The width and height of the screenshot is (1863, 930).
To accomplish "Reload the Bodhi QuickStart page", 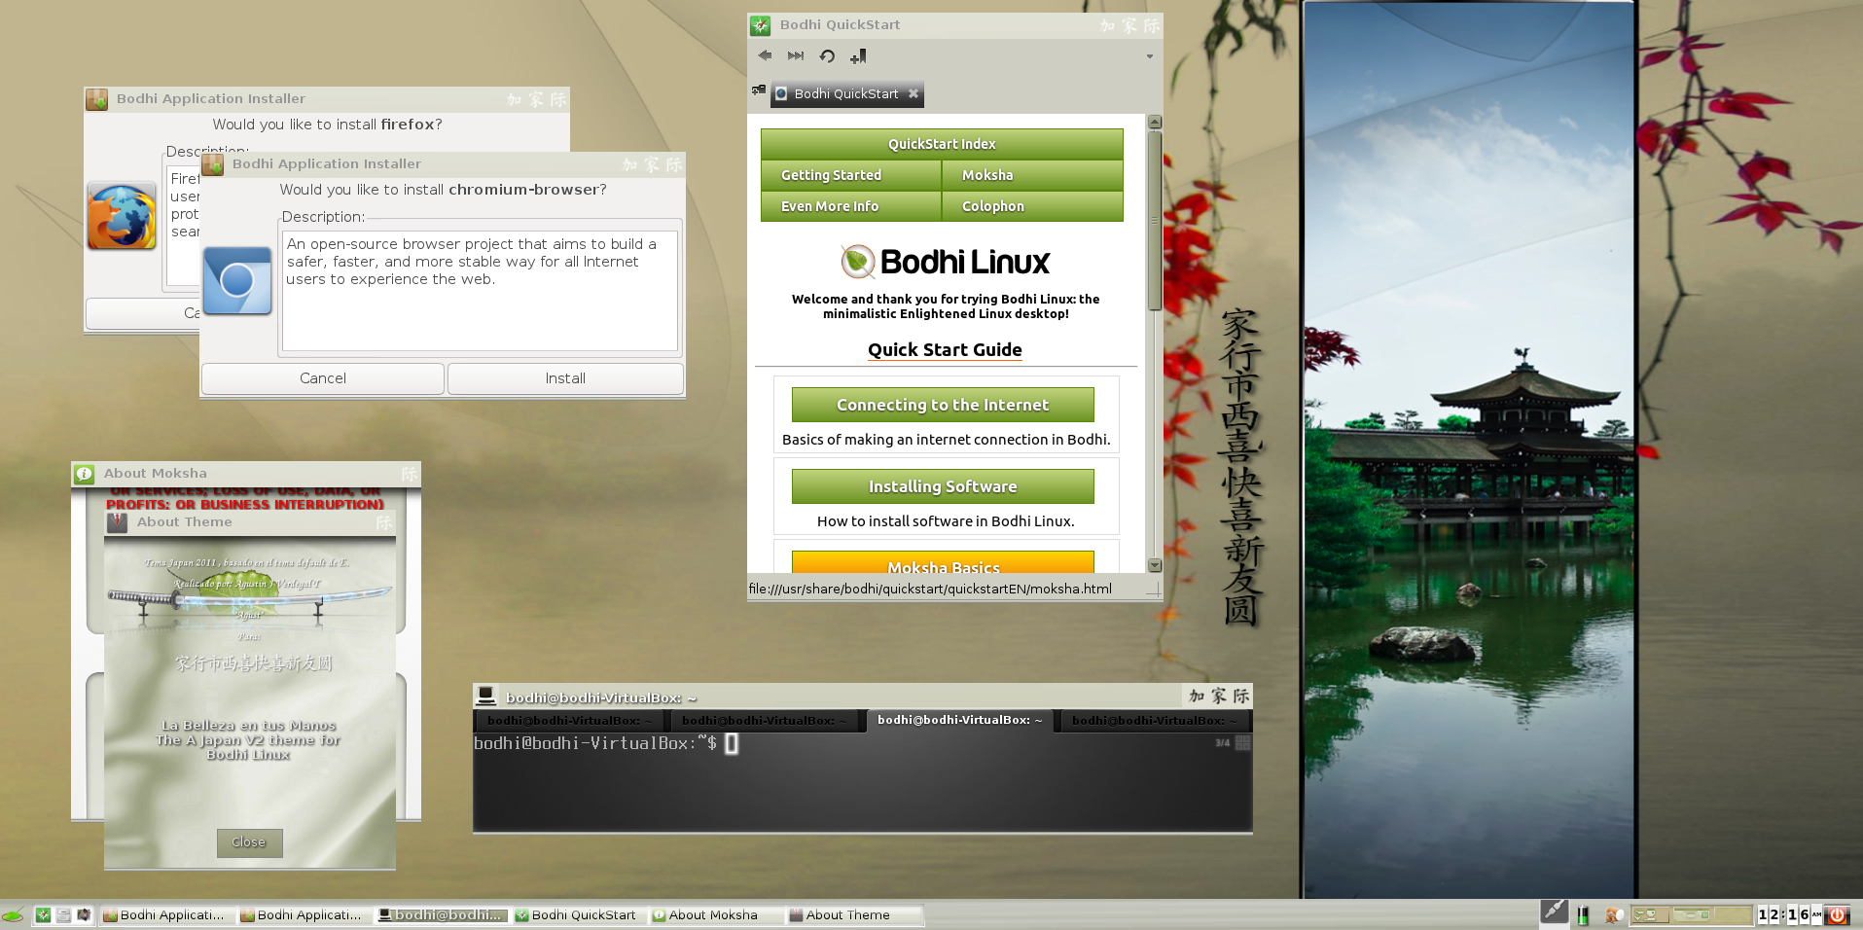I will [827, 56].
